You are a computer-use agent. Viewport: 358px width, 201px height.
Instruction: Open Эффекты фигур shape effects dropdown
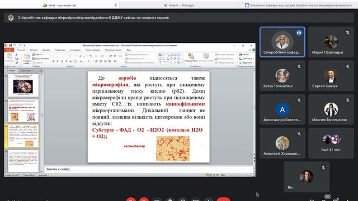(225, 63)
